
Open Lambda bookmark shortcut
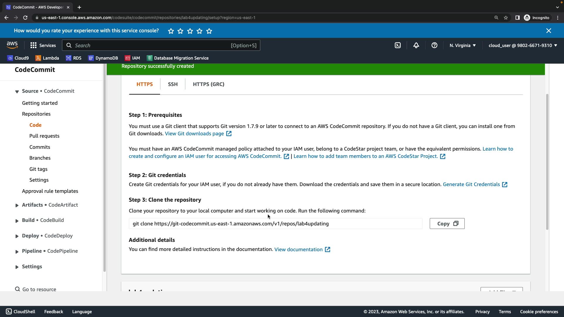pyautogui.click(x=47, y=58)
